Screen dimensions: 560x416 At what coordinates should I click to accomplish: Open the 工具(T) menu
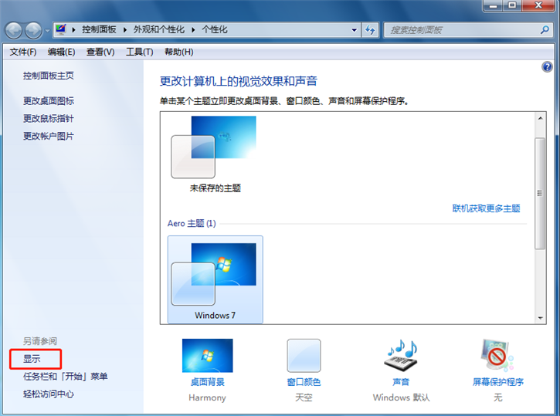click(140, 52)
